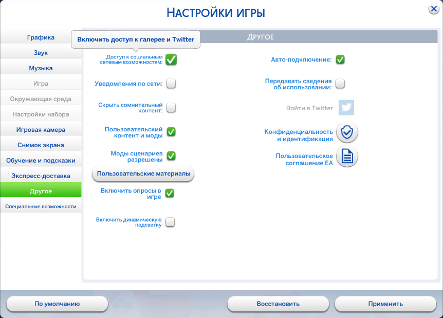Click the Пользовательские материалы button
The height and width of the screenshot is (318, 443).
(143, 174)
